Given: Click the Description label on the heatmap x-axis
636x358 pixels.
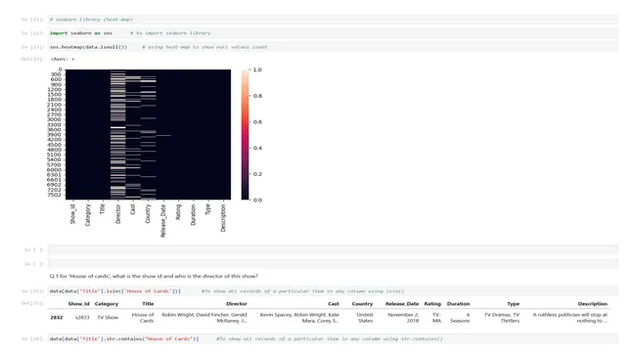Looking at the screenshot, I should 223,218.
